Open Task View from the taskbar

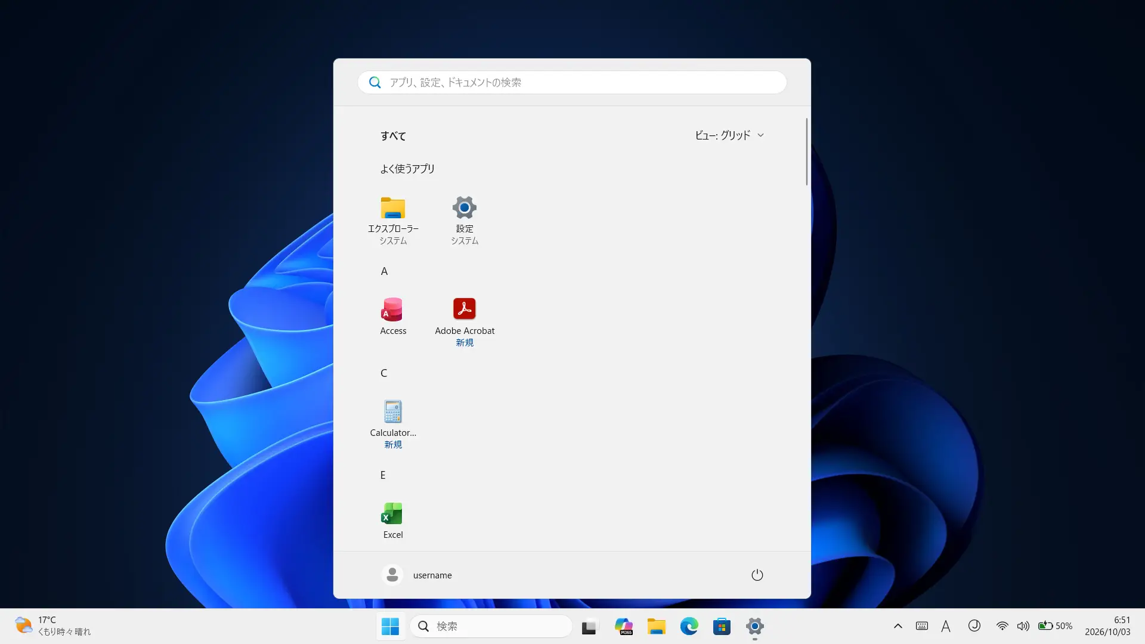click(x=589, y=626)
